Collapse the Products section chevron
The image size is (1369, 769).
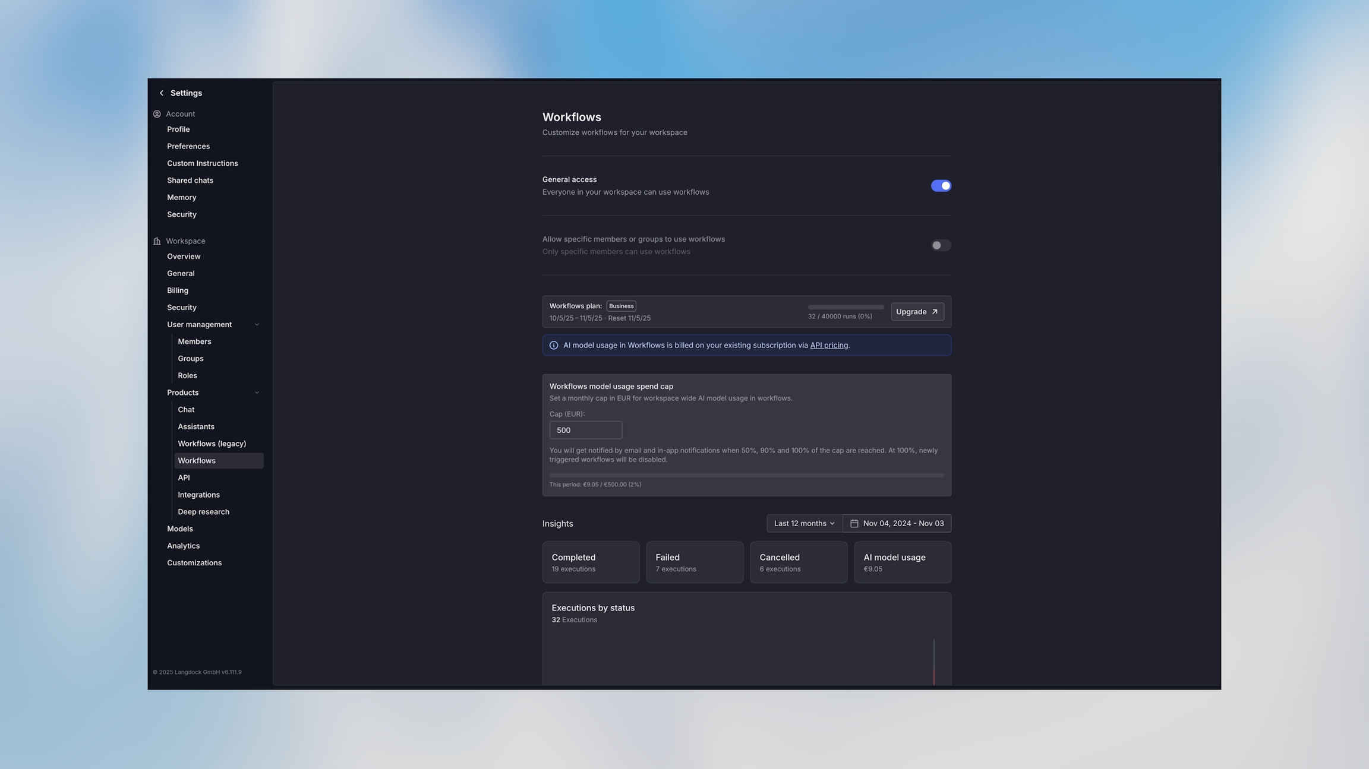click(x=257, y=393)
